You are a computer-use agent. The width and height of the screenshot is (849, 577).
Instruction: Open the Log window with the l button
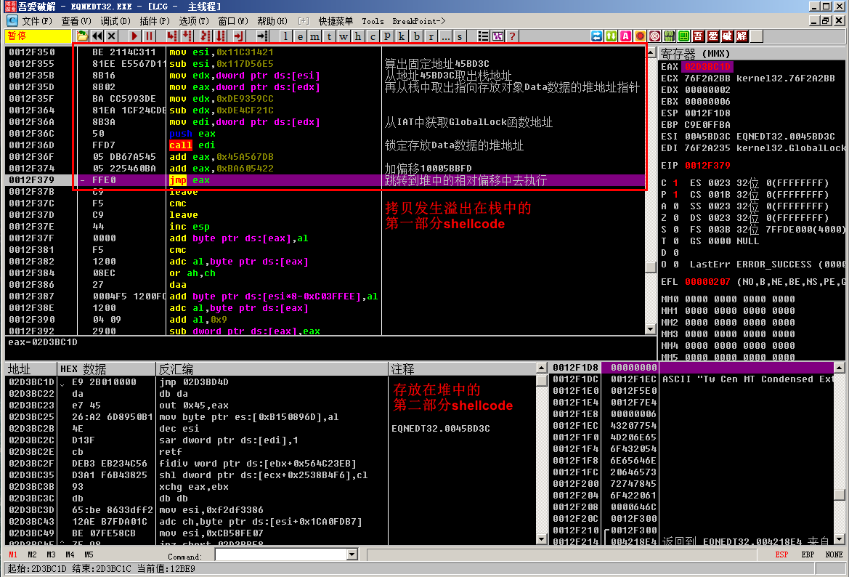pos(285,36)
